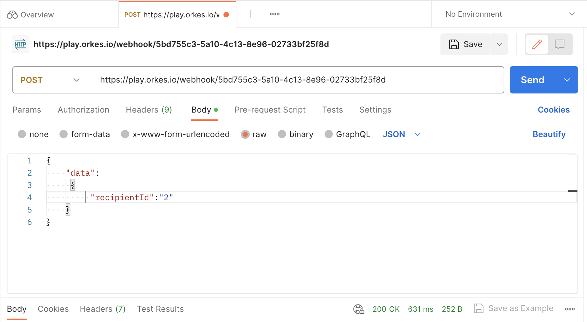Click the blue Send button

[x=532, y=80]
